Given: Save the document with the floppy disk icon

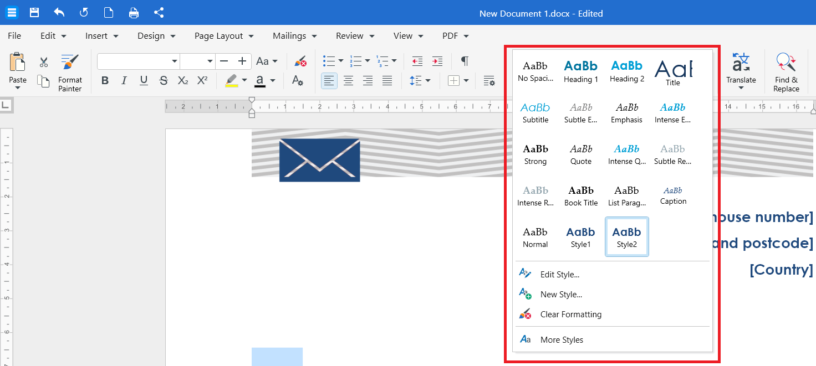Looking at the screenshot, I should (34, 13).
